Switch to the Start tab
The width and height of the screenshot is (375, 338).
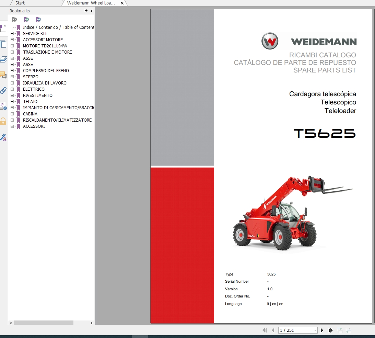(x=20, y=3)
